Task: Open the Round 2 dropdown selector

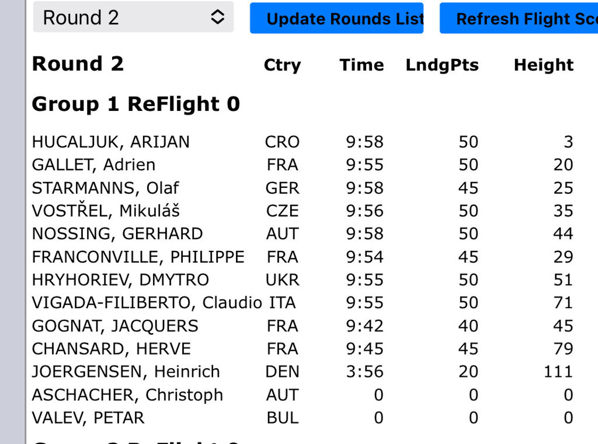Action: click(133, 18)
